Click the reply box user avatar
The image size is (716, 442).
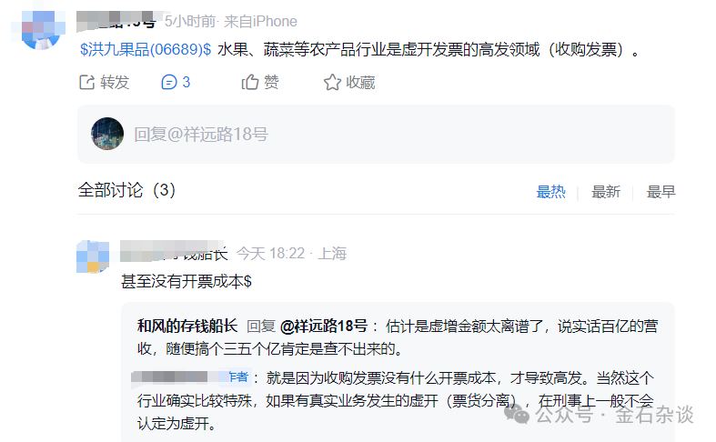pos(107,134)
